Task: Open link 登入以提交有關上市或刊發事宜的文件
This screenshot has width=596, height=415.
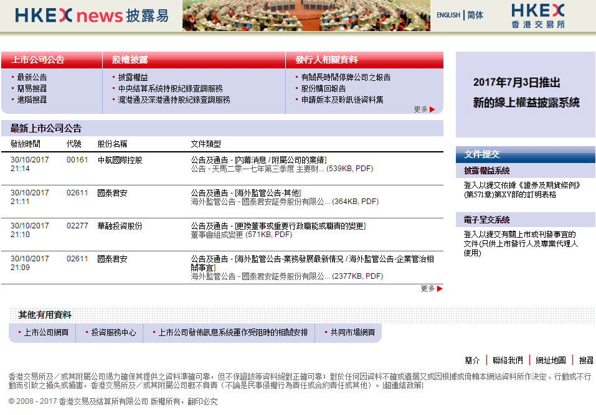Action: tap(521, 244)
